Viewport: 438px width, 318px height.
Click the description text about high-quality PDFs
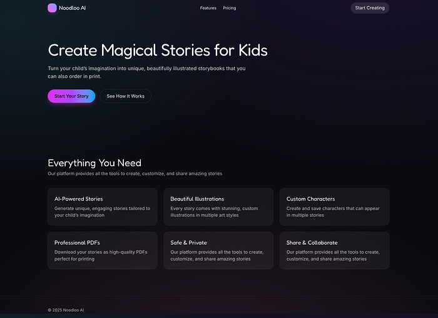(100, 256)
